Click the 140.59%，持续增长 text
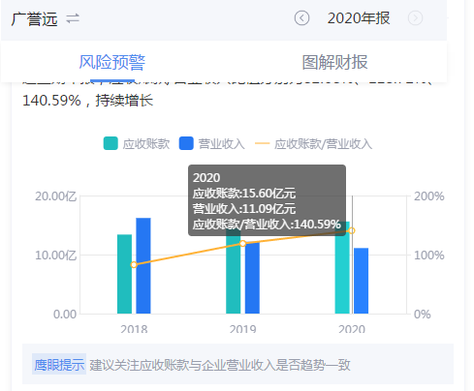 tap(87, 101)
